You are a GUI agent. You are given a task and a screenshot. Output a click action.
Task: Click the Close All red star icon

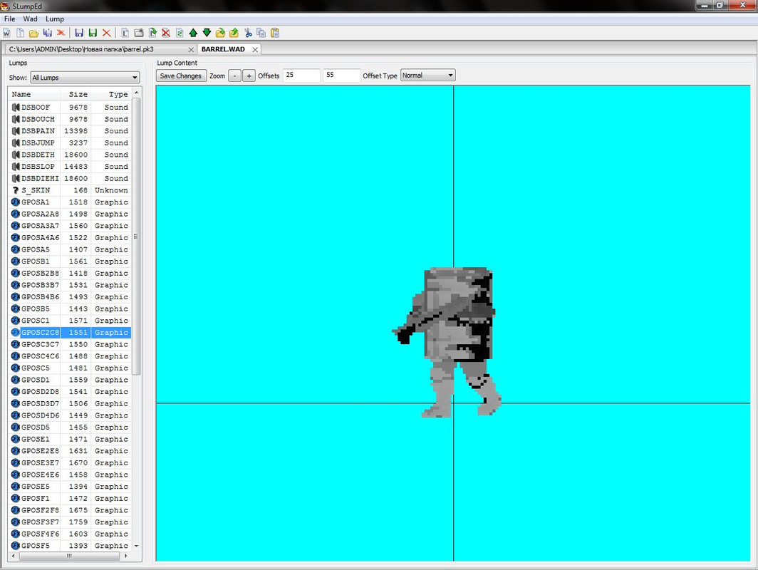tap(61, 33)
